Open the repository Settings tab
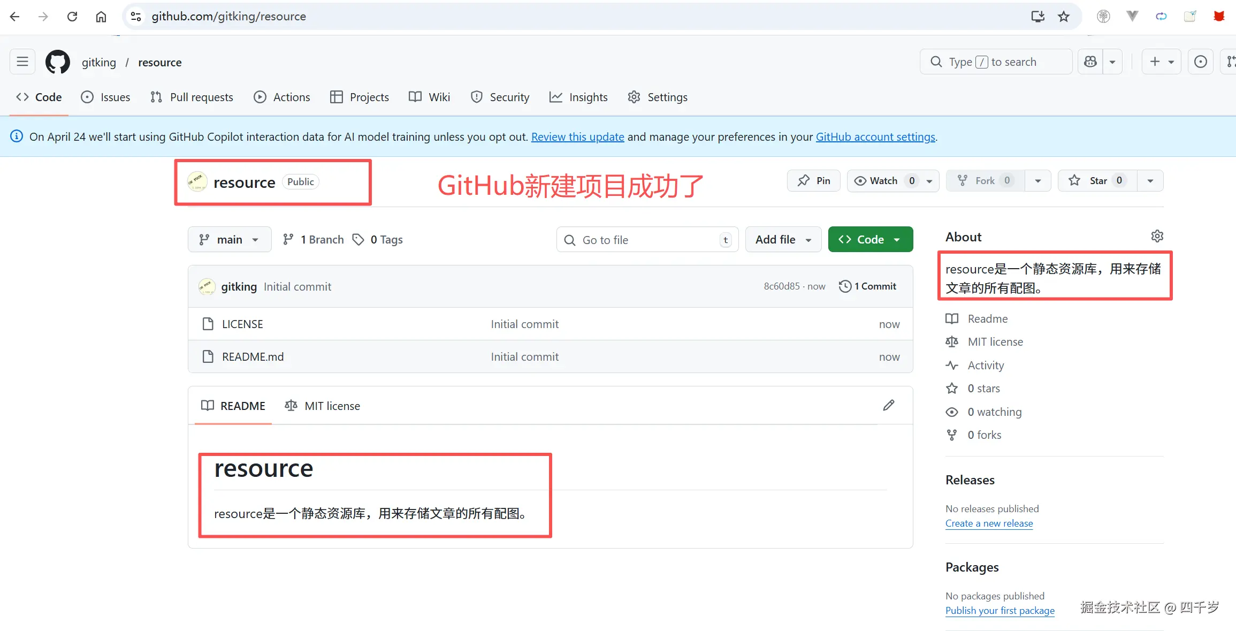The width and height of the screenshot is (1236, 631). pos(658,97)
